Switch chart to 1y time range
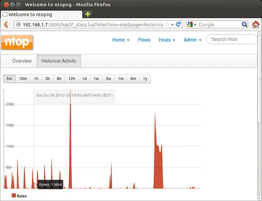The image size is (262, 201). [x=145, y=79]
